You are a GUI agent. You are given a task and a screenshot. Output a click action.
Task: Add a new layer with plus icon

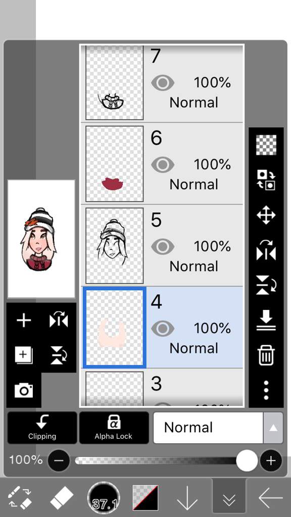tap(24, 321)
